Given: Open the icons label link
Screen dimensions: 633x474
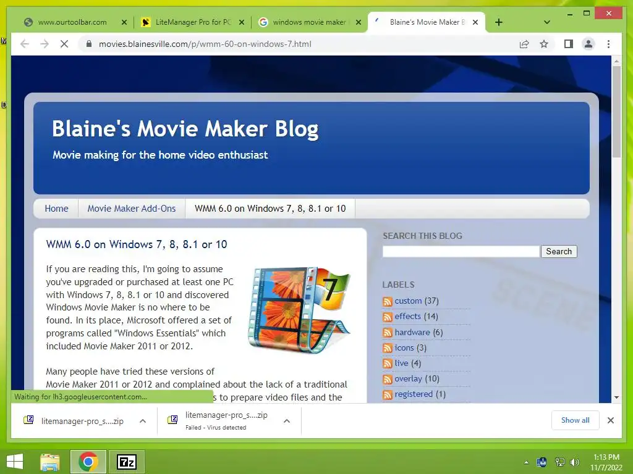Looking at the screenshot, I should coord(404,347).
